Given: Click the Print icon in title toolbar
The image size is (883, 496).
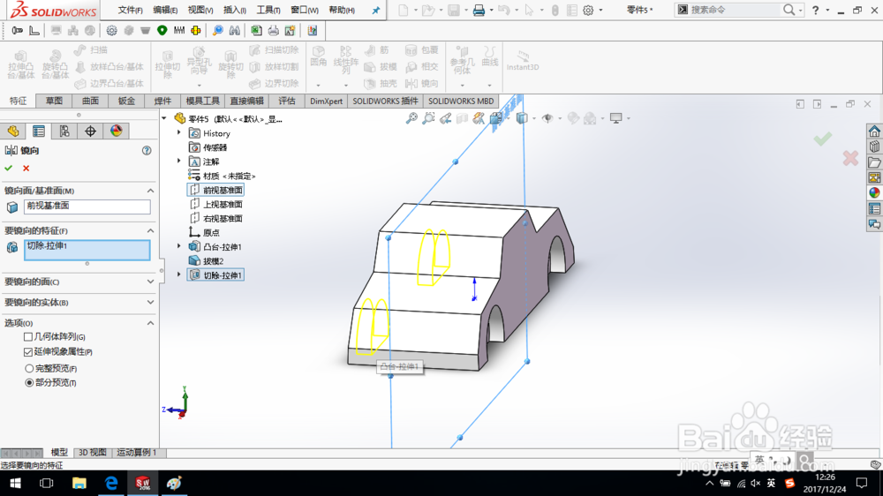Looking at the screenshot, I should point(479,10).
